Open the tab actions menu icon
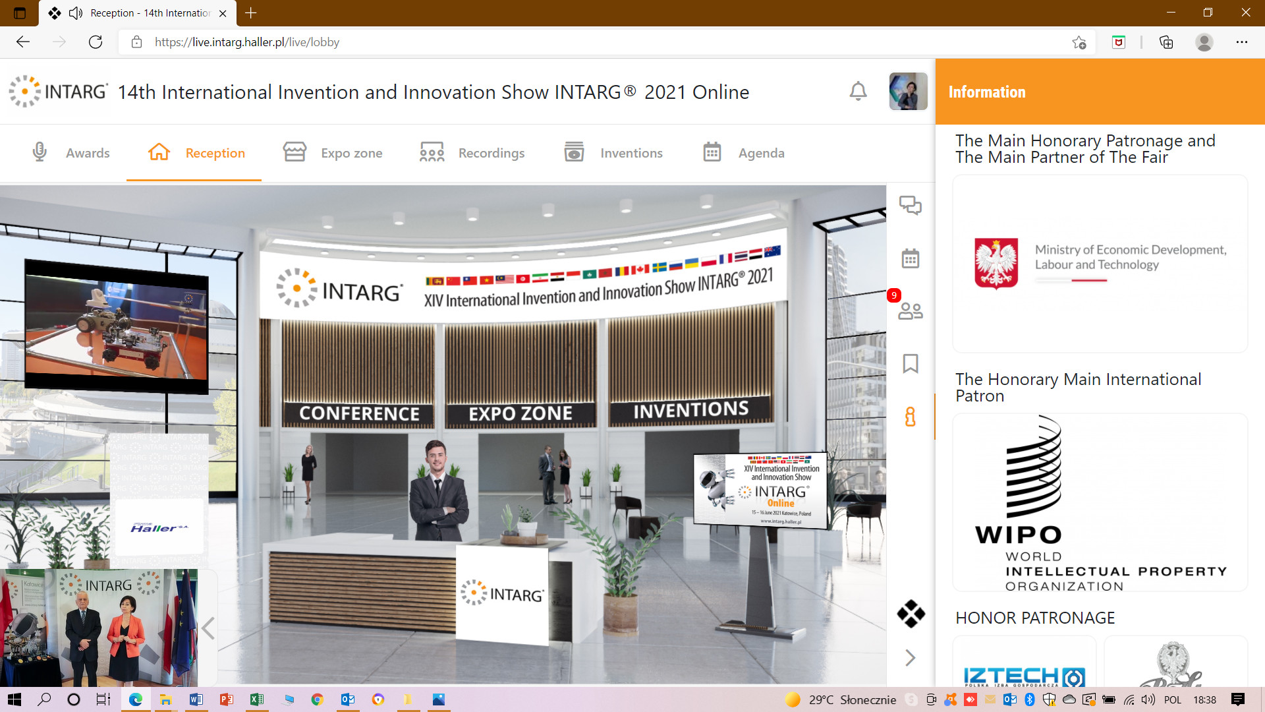Image resolution: width=1265 pixels, height=712 pixels. [x=20, y=13]
